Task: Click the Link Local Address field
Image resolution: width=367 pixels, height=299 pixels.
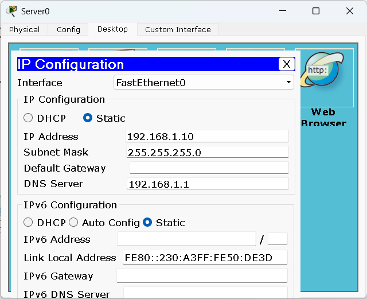Action: (205, 257)
